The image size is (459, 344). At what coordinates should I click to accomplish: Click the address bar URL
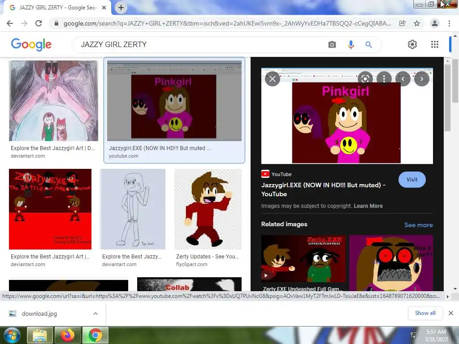(227, 23)
